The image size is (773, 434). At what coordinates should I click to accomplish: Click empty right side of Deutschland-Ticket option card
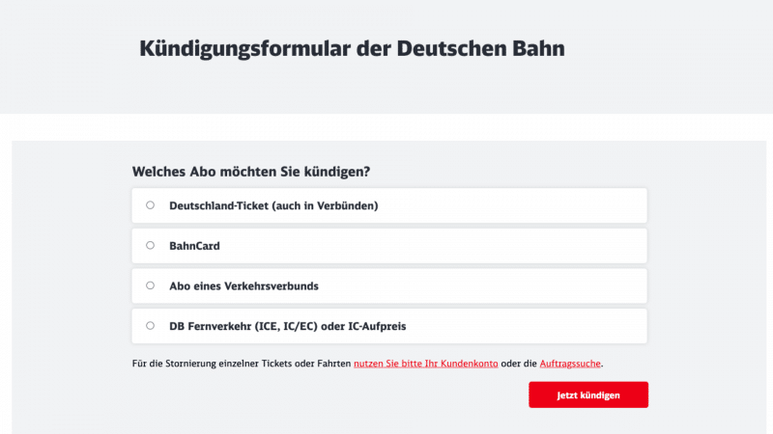[x=541, y=205]
